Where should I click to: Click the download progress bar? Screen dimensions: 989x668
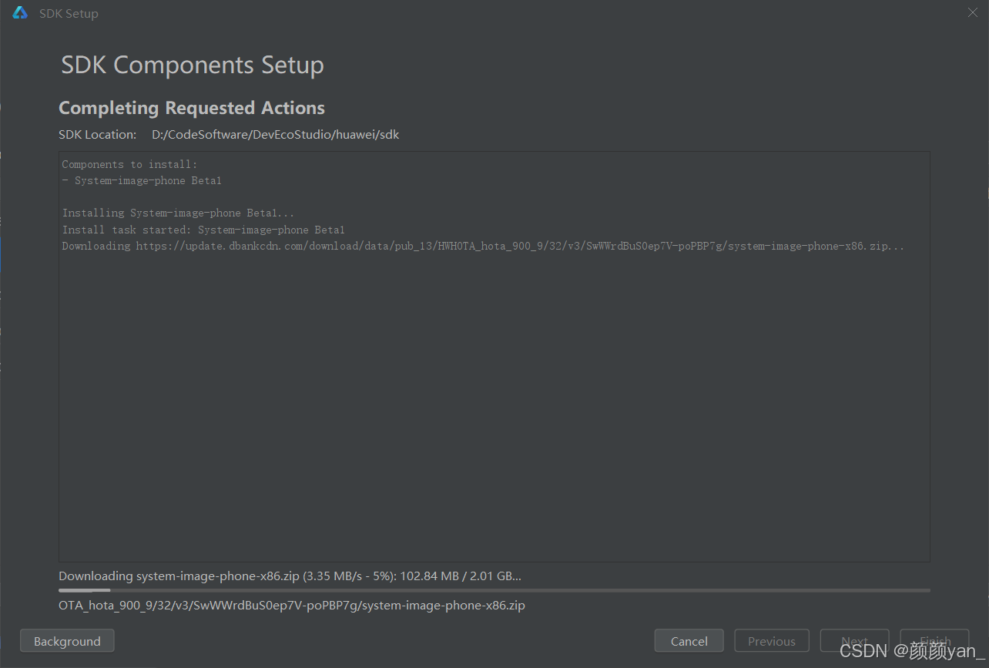(x=494, y=591)
